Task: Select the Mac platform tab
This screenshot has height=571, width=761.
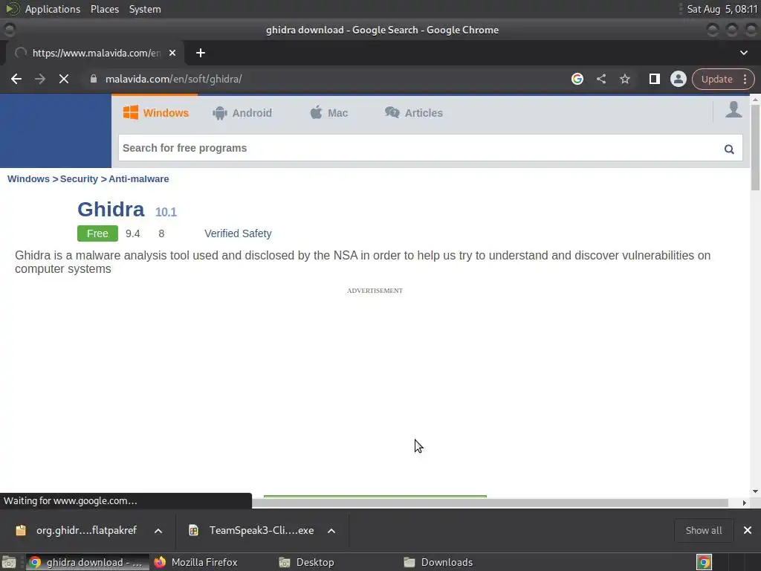Action: tap(328, 113)
